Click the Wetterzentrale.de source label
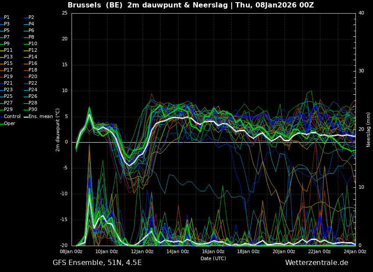Image resolution: width=373 pixels, height=272 pixels. pos(317,263)
